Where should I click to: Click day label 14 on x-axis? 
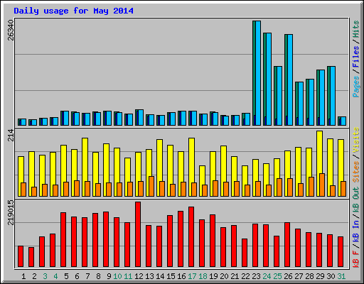tap(160, 276)
